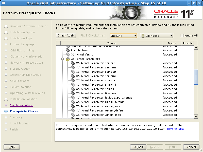Open the All Nodes dropdown
203x152 pixels.
[157, 35]
